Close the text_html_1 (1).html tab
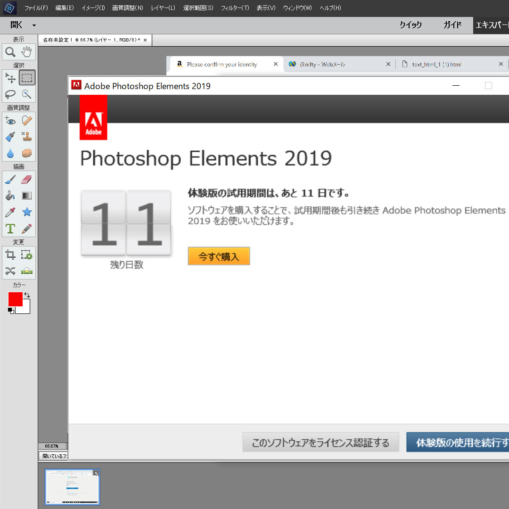Screen dimensions: 509x509 pyautogui.click(x=501, y=64)
